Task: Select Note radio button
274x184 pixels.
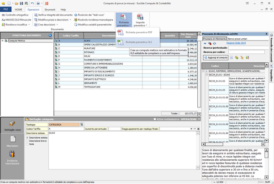Action: (x=27, y=144)
